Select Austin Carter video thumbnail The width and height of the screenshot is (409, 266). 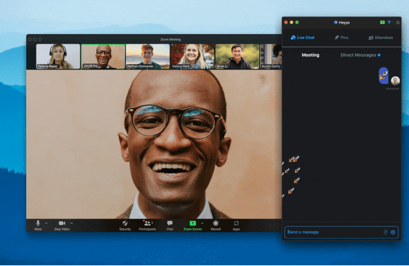tap(271, 56)
